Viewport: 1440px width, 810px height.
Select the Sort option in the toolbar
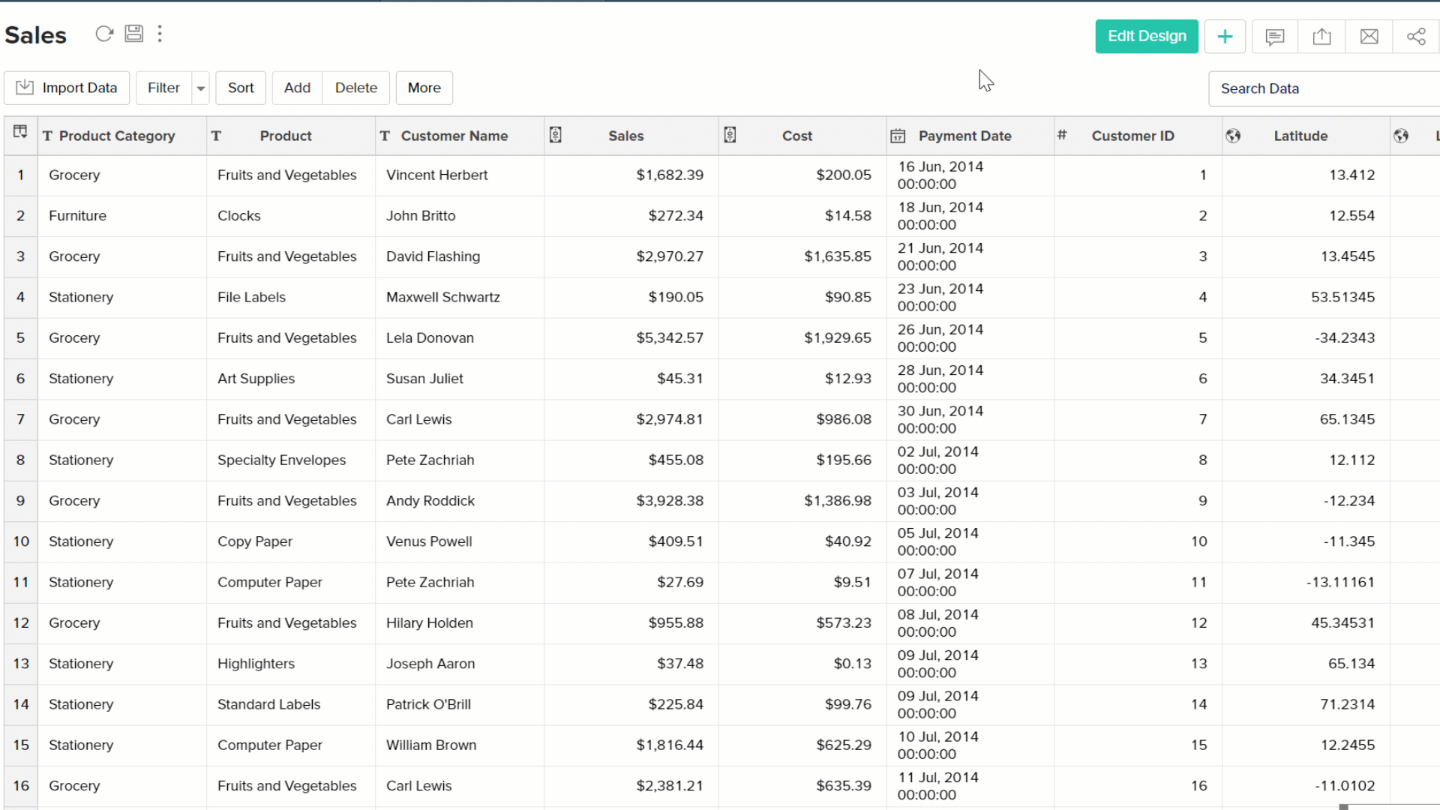coord(240,88)
